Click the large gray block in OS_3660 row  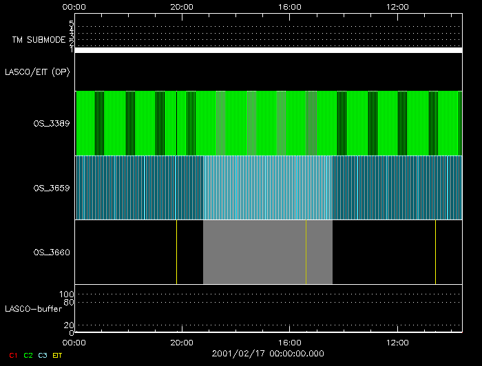[255, 252]
